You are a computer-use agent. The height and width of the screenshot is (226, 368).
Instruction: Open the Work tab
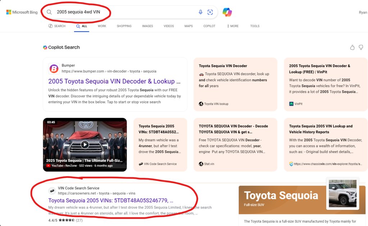(x=102, y=26)
